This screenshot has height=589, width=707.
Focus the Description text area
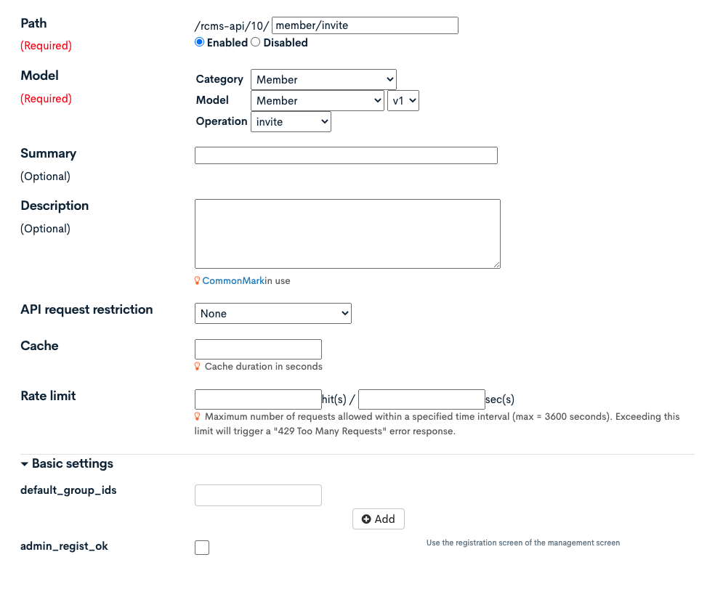coord(347,233)
